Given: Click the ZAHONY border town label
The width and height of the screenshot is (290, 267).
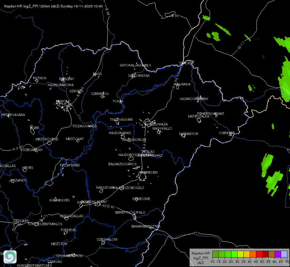Looking at the screenshot, I should (186, 63).
